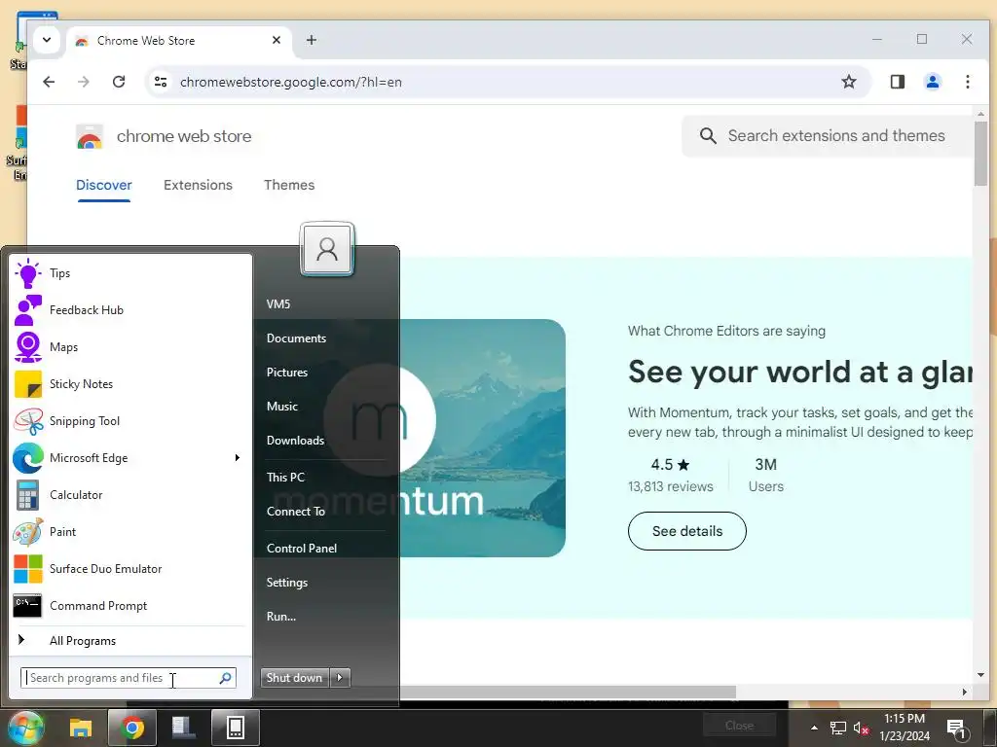Screen dimensions: 997x747
Task: Click the chrome web store logo
Action: (x=164, y=136)
